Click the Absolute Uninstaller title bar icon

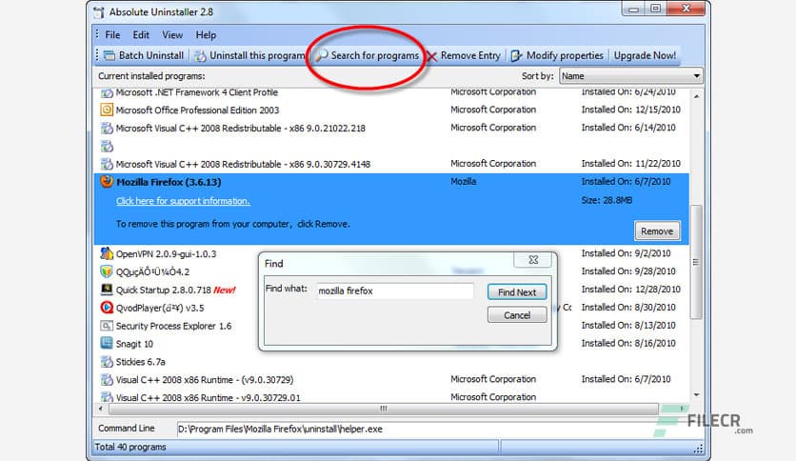[x=99, y=11]
